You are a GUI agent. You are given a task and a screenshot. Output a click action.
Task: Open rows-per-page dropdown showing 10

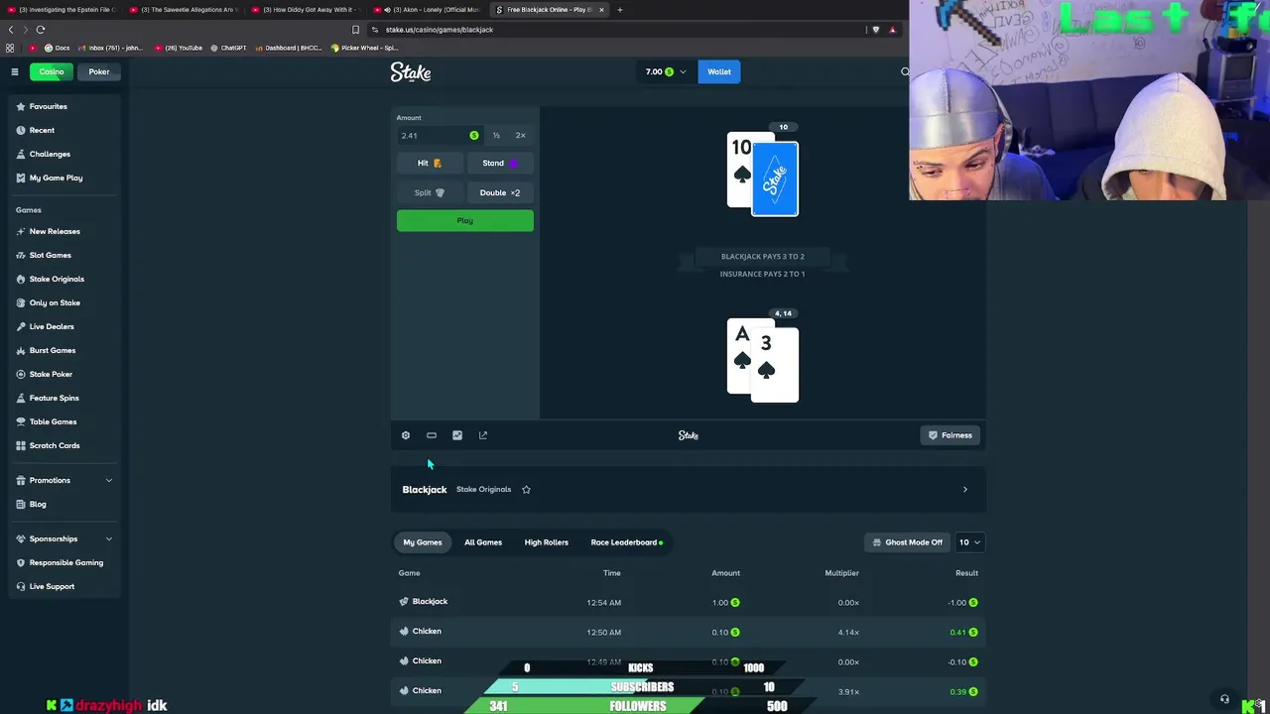[968, 542]
